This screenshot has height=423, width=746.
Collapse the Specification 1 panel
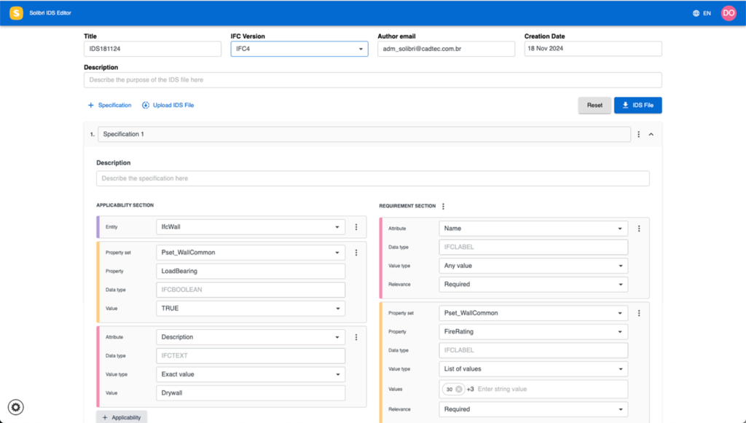(651, 135)
